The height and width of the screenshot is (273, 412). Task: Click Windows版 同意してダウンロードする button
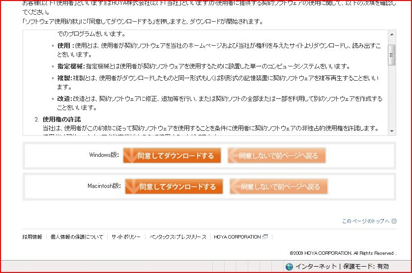pyautogui.click(x=172, y=155)
